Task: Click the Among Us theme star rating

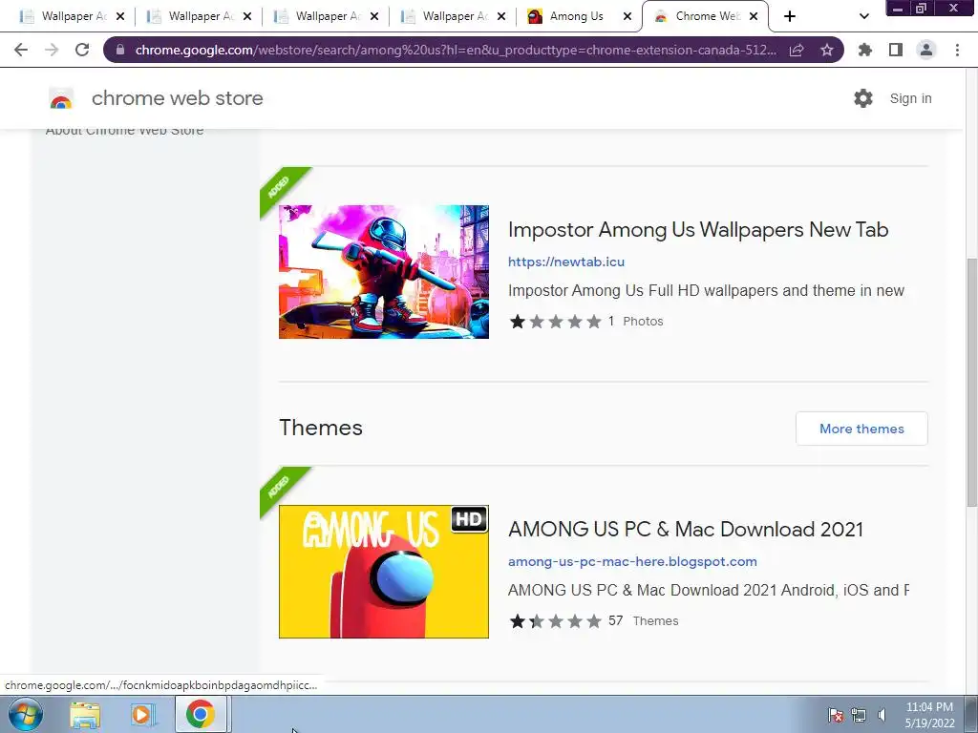Action: [555, 621]
